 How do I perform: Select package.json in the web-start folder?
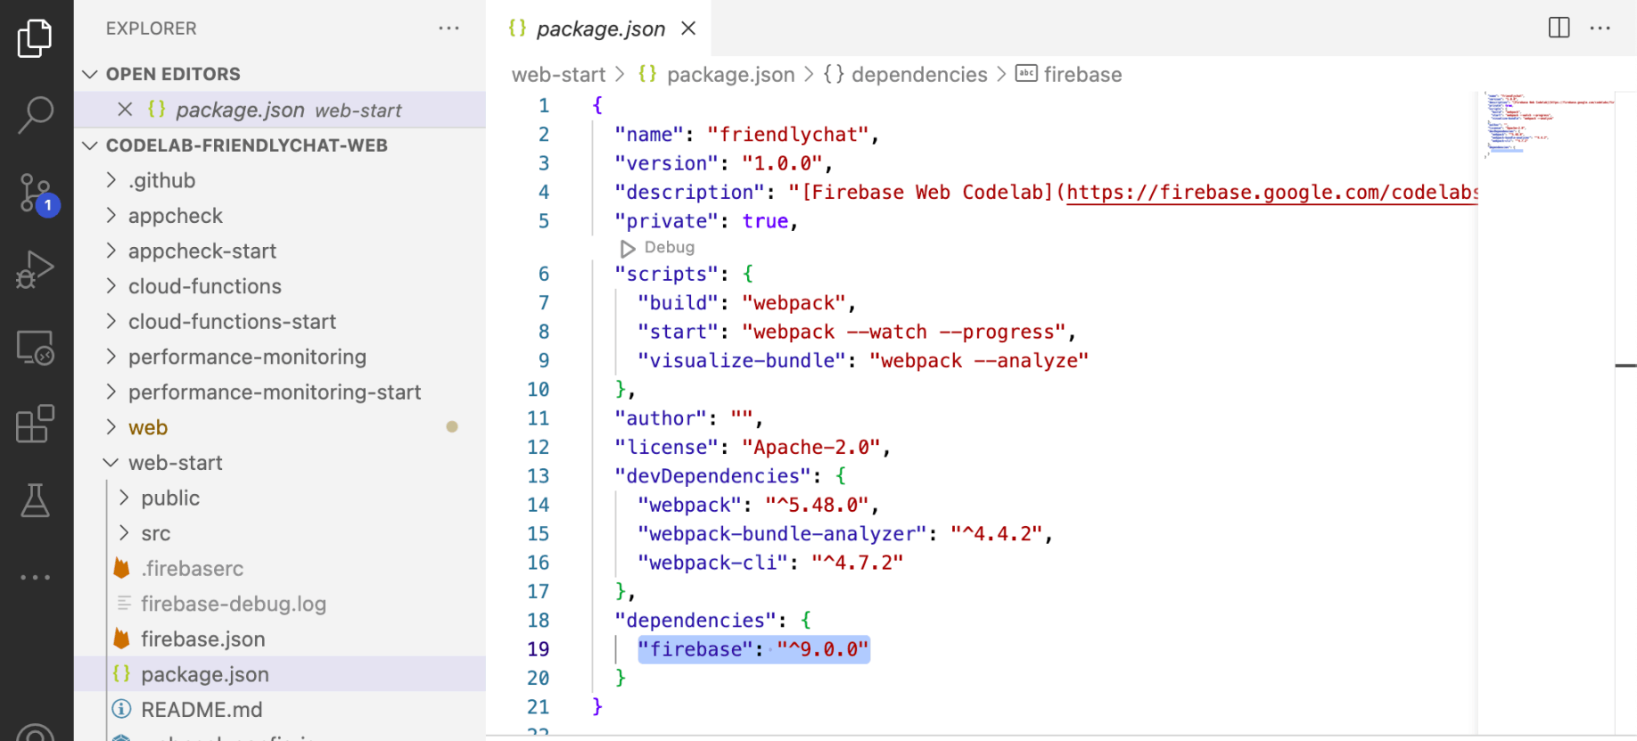coord(280,674)
